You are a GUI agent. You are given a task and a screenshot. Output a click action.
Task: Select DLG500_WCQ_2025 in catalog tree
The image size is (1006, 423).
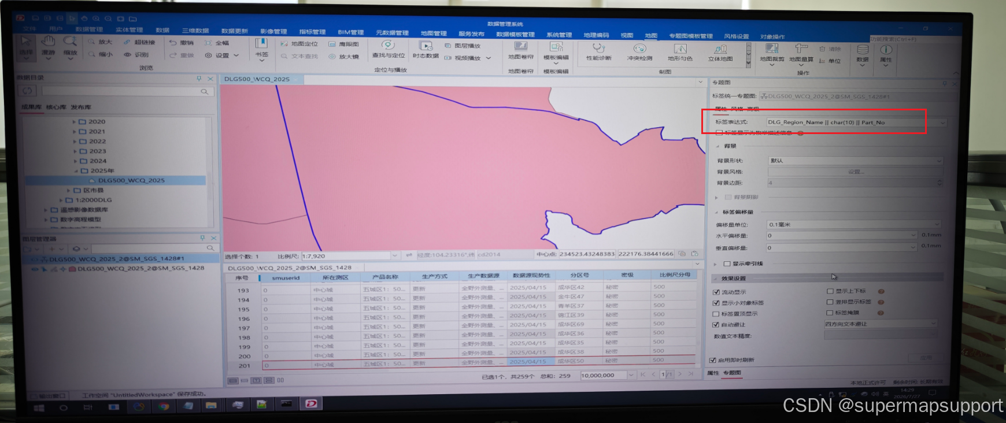point(131,180)
